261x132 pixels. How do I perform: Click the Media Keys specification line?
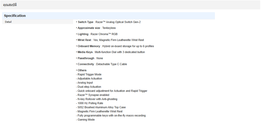coord(110,52)
